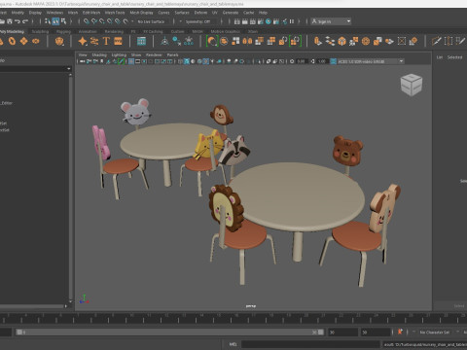The image size is (467, 350).
Task: Open the Edit Mesh menu
Action: pos(91,13)
